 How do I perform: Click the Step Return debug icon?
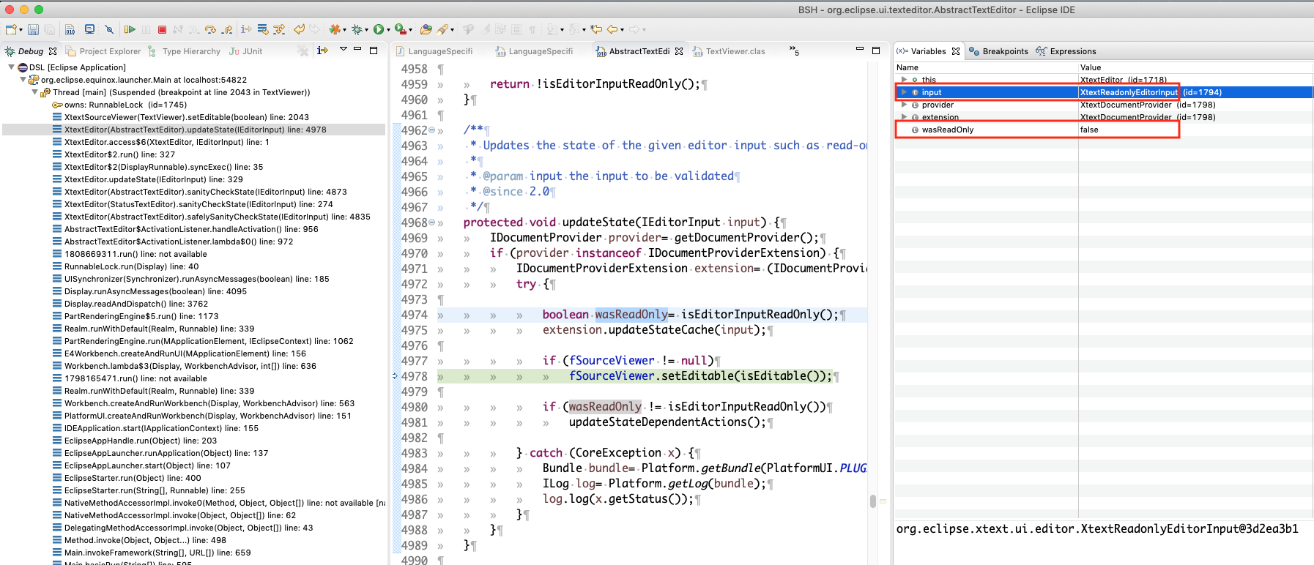[227, 29]
